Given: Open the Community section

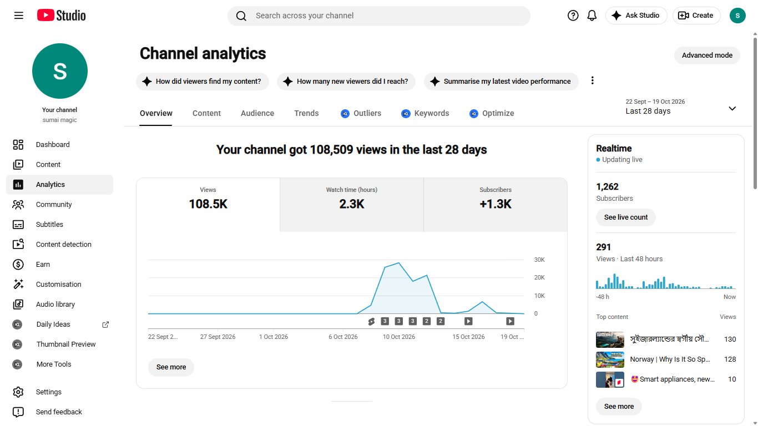Looking at the screenshot, I should click(59, 205).
